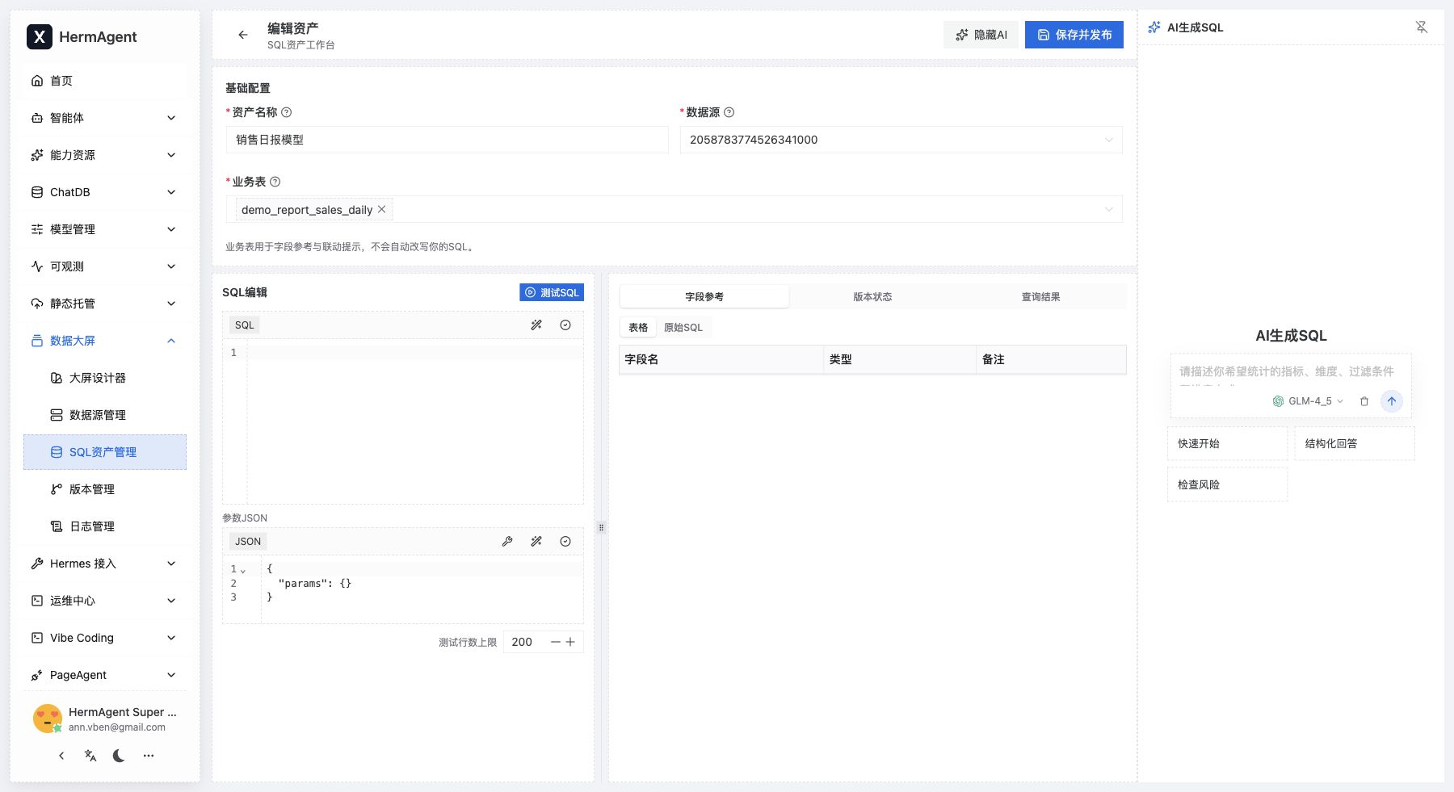Screen dimensions: 1454x792
Task: Collapse sidebar with left chevron icon
Action: click(61, 756)
